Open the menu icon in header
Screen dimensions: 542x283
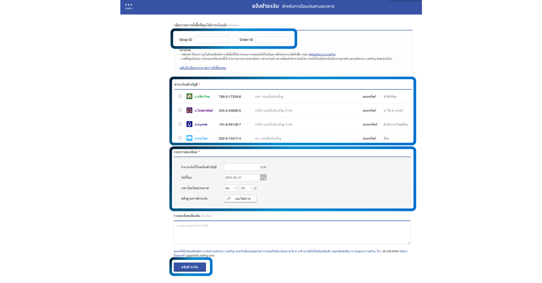(129, 6)
